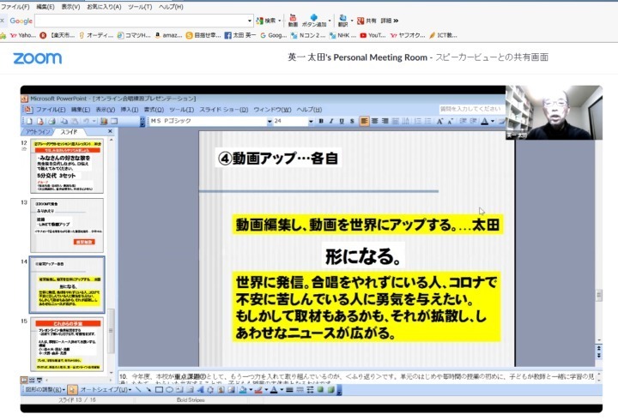Open the YouT... bookmark link
Image resolution: width=618 pixels, height=420 pixels.
[373, 35]
